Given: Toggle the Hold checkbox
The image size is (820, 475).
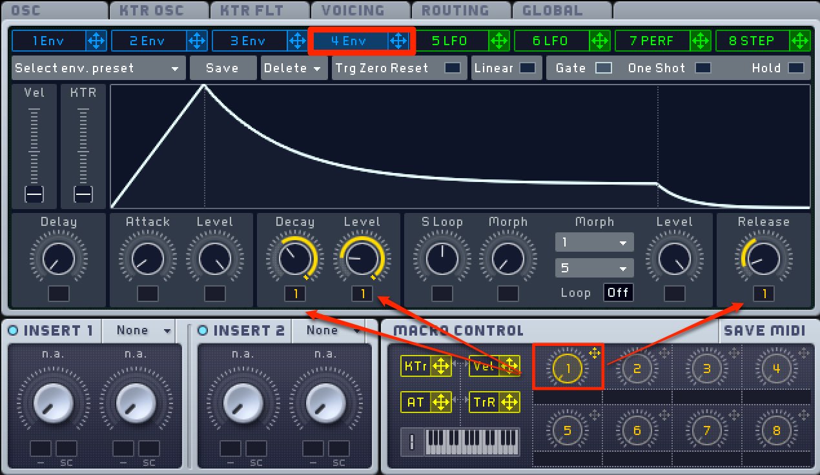Looking at the screenshot, I should [x=796, y=68].
